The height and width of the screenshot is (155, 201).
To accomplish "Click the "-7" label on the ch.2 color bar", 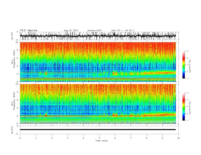I will (x=187, y=120).
